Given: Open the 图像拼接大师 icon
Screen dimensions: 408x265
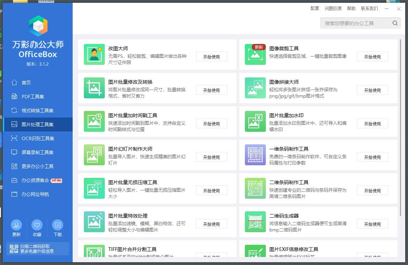Looking at the screenshot, I should click(x=255, y=88).
